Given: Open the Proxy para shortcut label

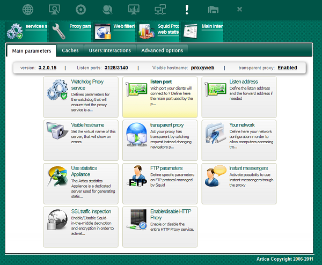Looking at the screenshot, I should [x=80, y=26].
